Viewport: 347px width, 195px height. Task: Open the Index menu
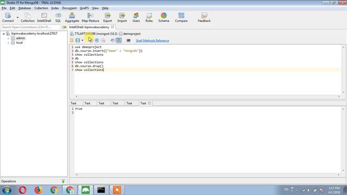[x=55, y=8]
